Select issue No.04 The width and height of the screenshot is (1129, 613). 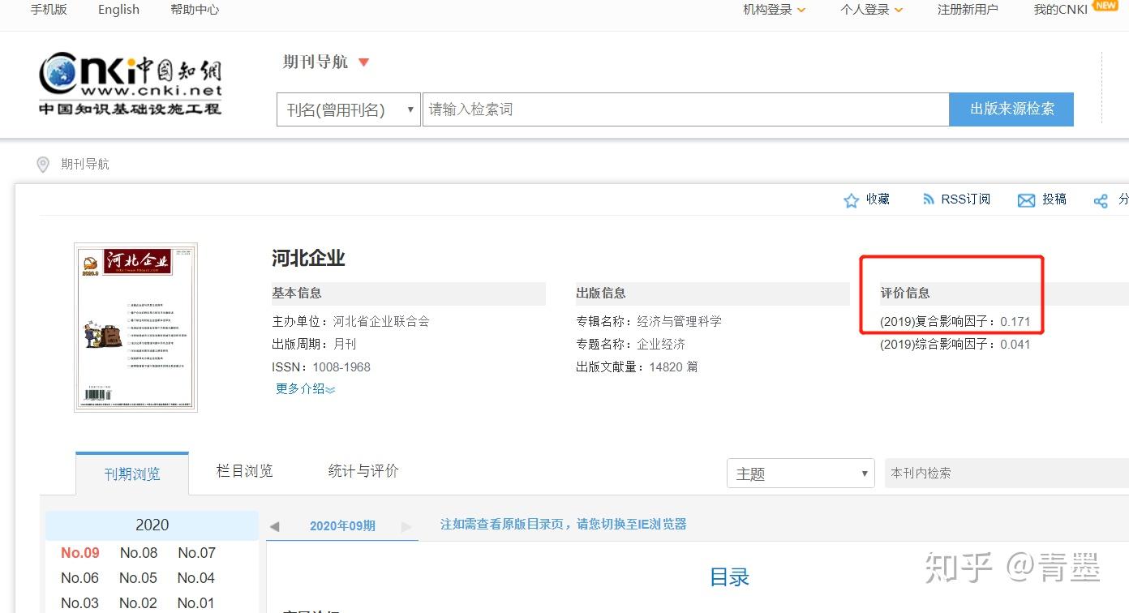[197, 578]
